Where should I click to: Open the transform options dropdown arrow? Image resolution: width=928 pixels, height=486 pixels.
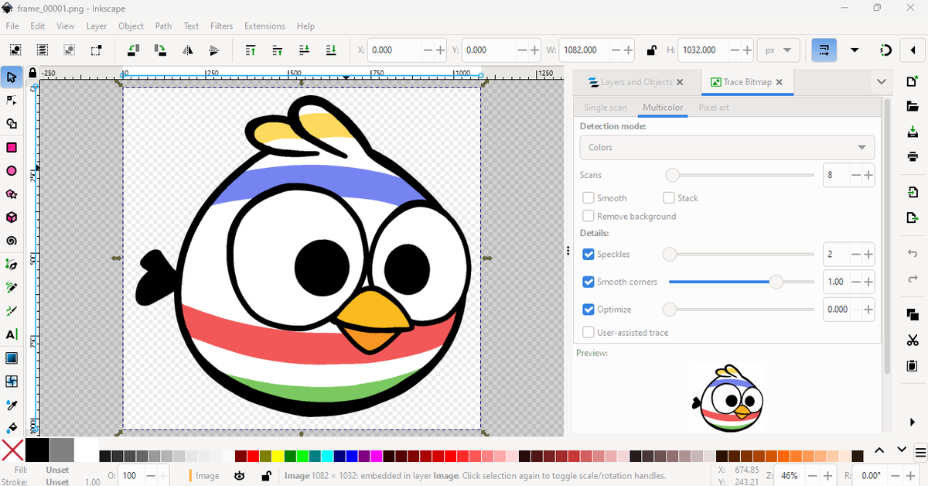855,50
